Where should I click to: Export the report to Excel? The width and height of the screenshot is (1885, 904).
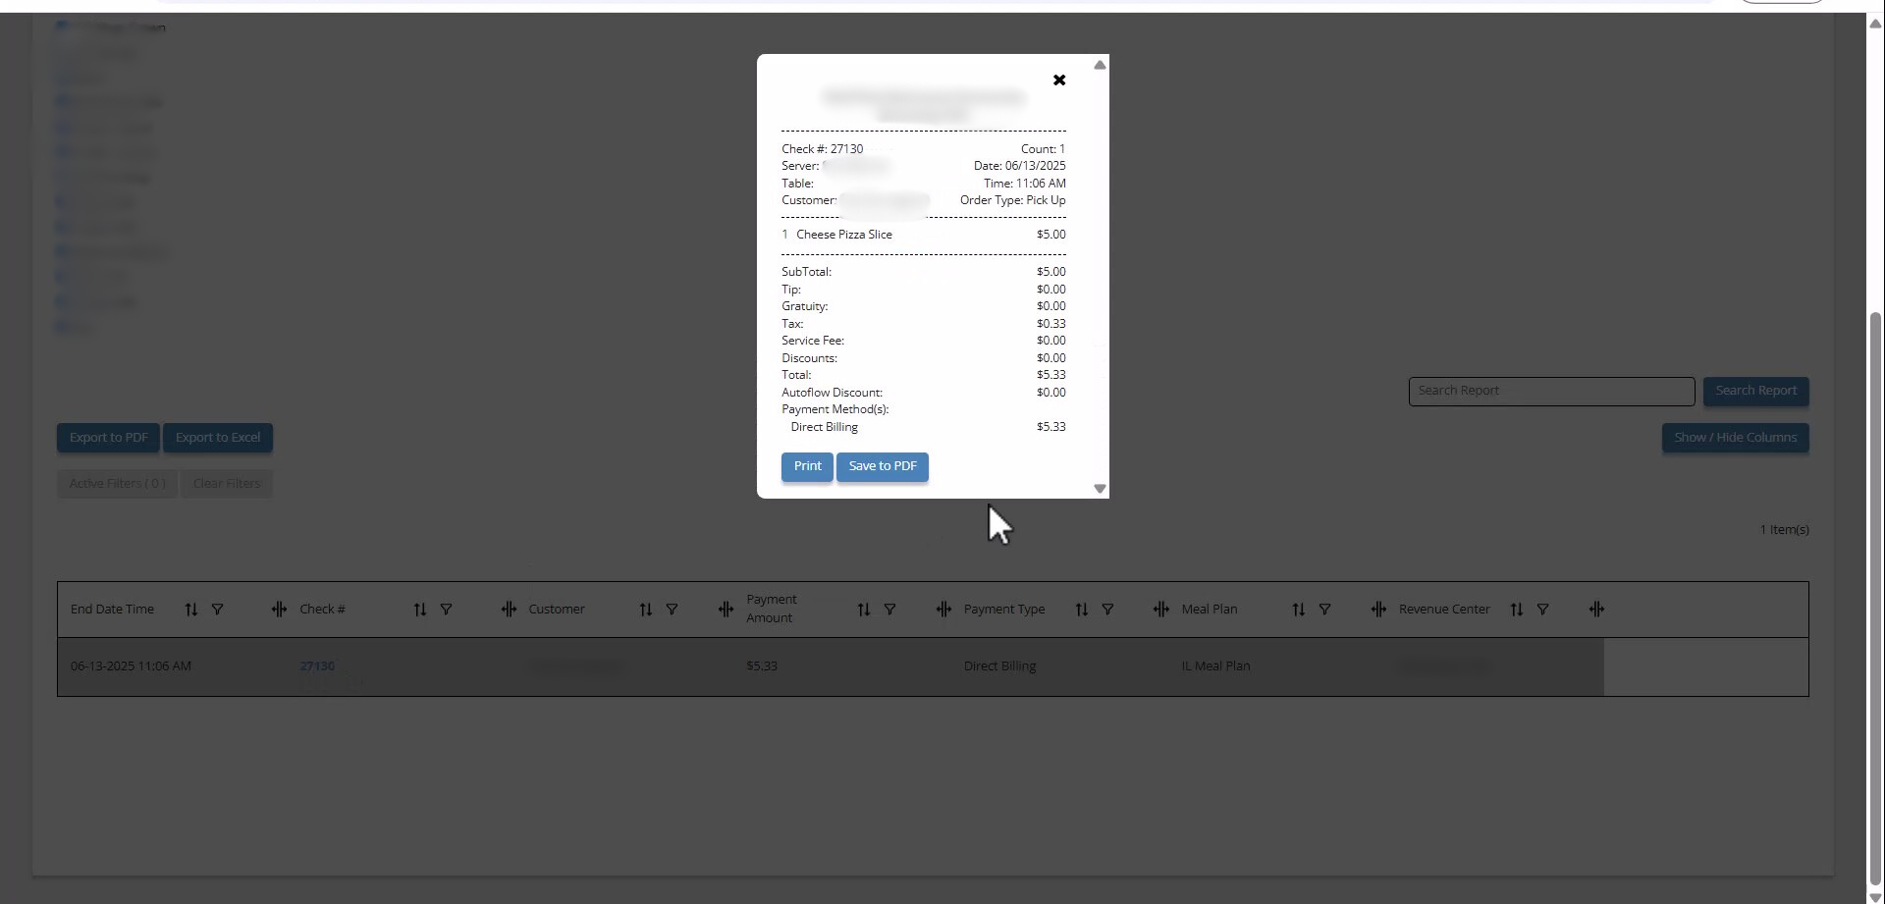click(218, 438)
